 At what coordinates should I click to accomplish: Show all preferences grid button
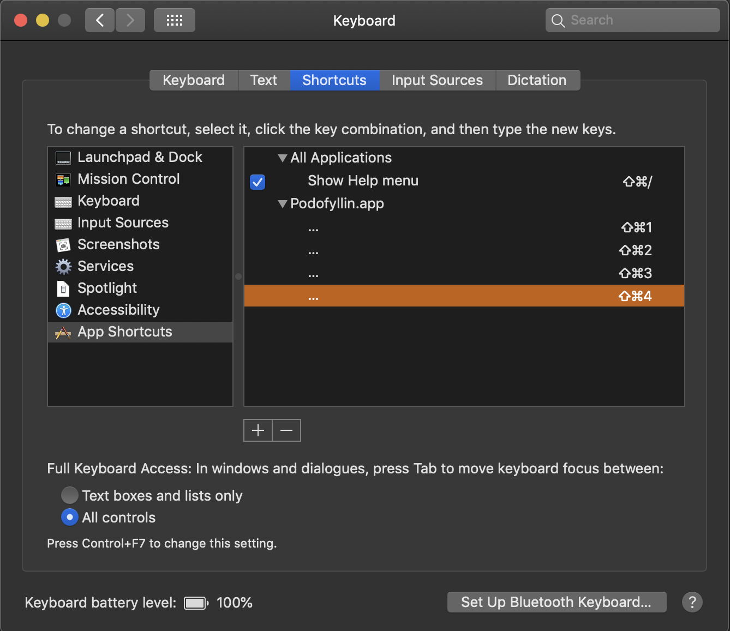(x=175, y=21)
